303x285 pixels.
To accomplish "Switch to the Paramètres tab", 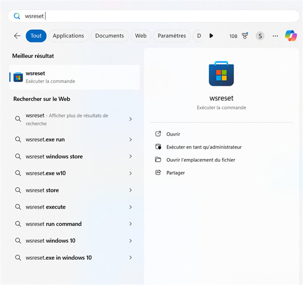I will [x=172, y=36].
